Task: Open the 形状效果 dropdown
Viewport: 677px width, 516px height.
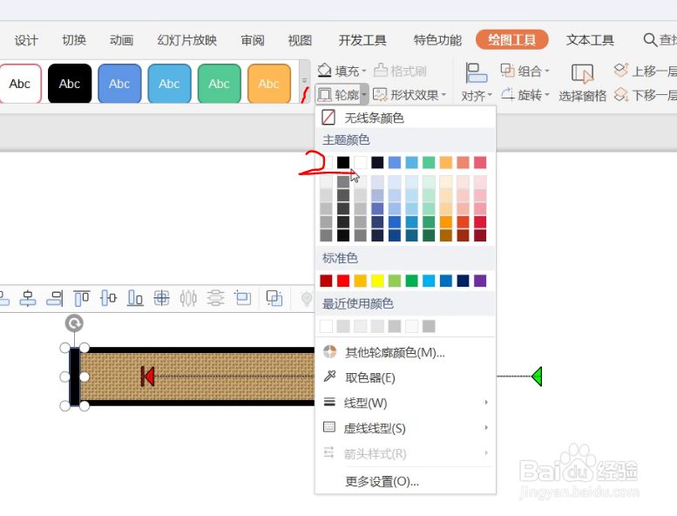Action: [410, 94]
